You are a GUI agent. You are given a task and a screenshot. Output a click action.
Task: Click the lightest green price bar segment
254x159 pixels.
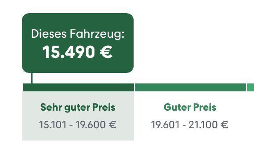click(x=250, y=87)
